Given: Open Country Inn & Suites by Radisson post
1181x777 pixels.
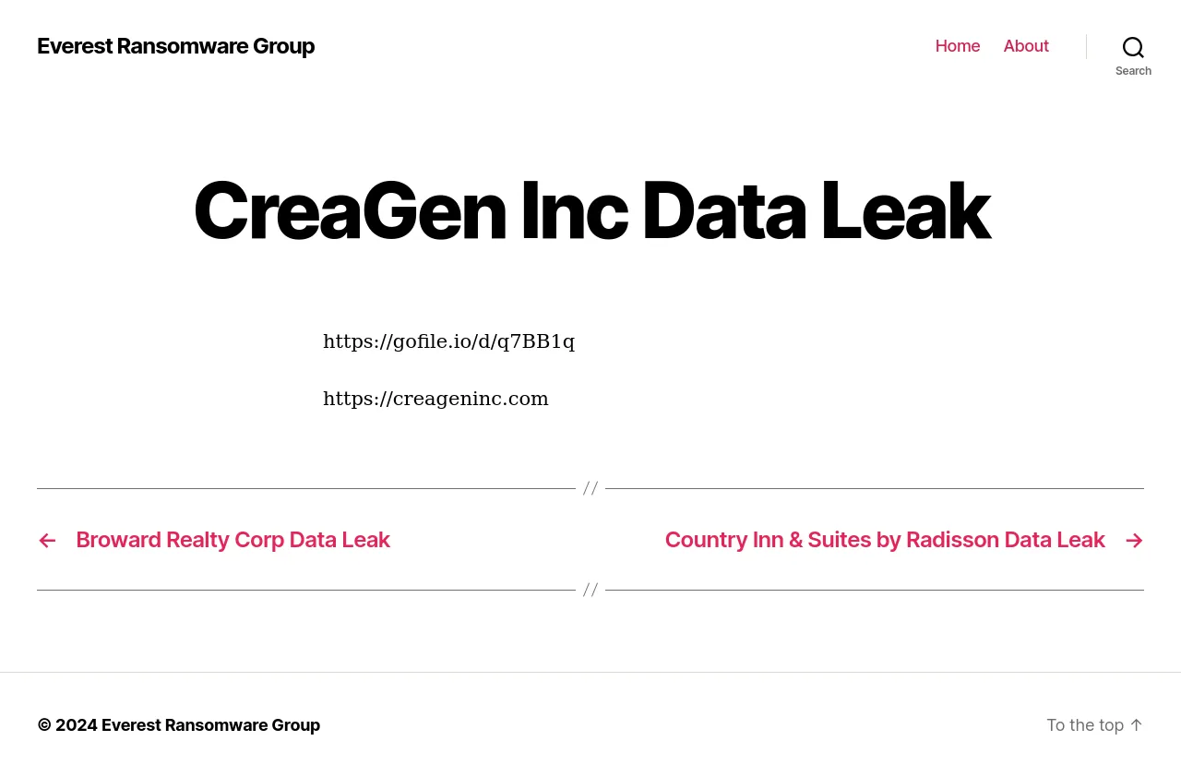Looking at the screenshot, I should coord(885,540).
